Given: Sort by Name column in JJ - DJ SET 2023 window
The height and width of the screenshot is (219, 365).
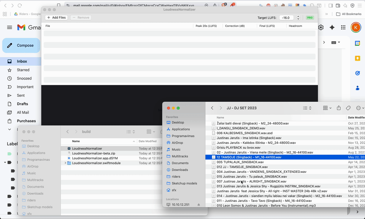Looking at the screenshot, I should coord(220,118).
